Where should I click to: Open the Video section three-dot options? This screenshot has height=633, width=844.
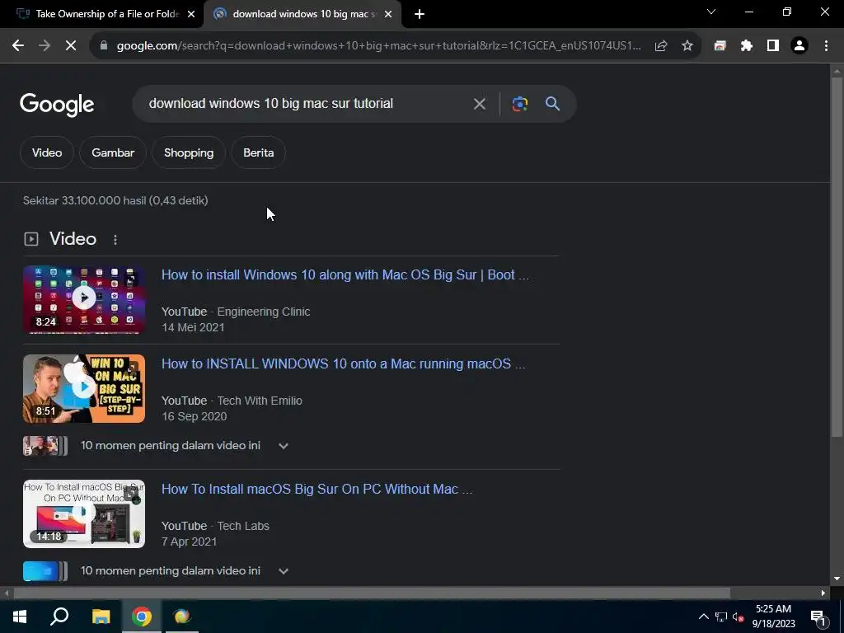115,240
